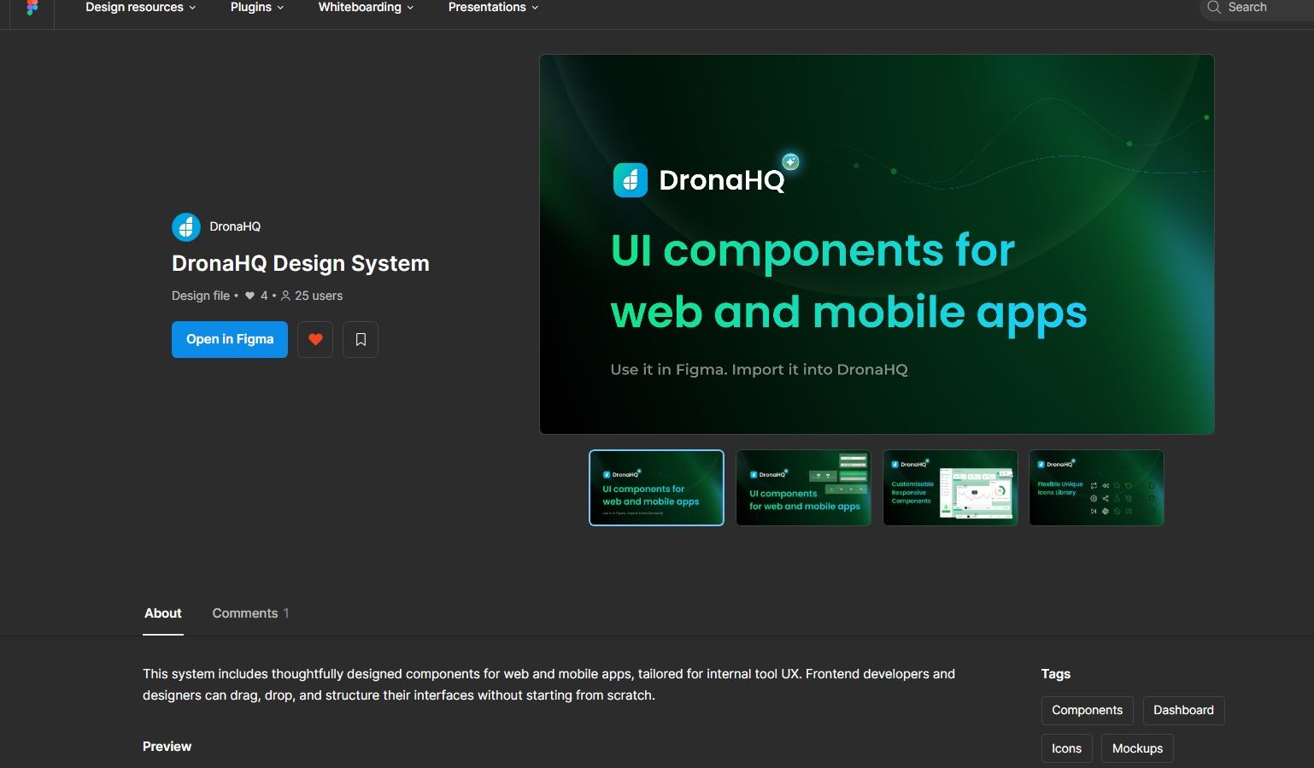The height and width of the screenshot is (768, 1314).
Task: Expand the Plugins menu
Action: coord(255,8)
